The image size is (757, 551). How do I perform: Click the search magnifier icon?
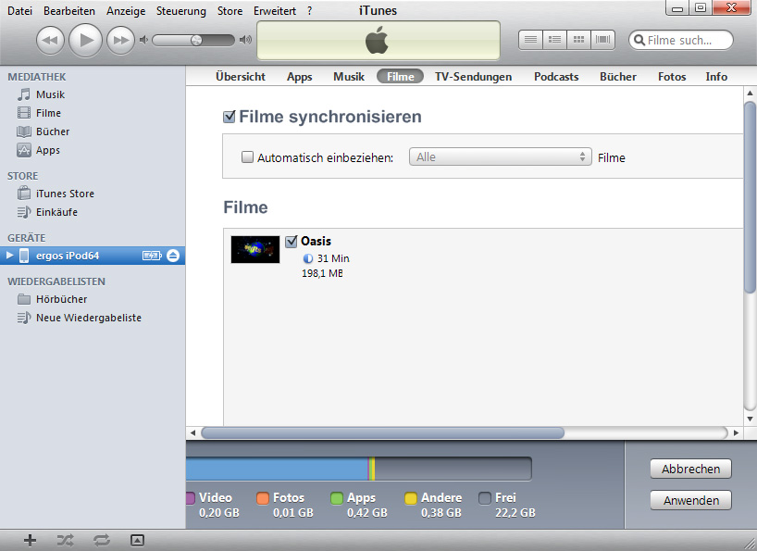click(x=639, y=40)
